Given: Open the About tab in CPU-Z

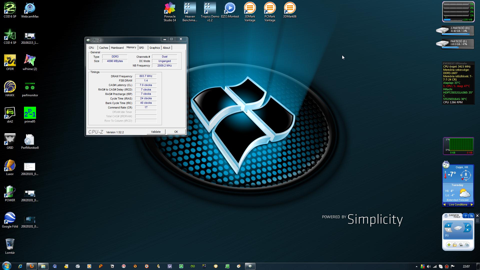Looking at the screenshot, I should (166, 48).
